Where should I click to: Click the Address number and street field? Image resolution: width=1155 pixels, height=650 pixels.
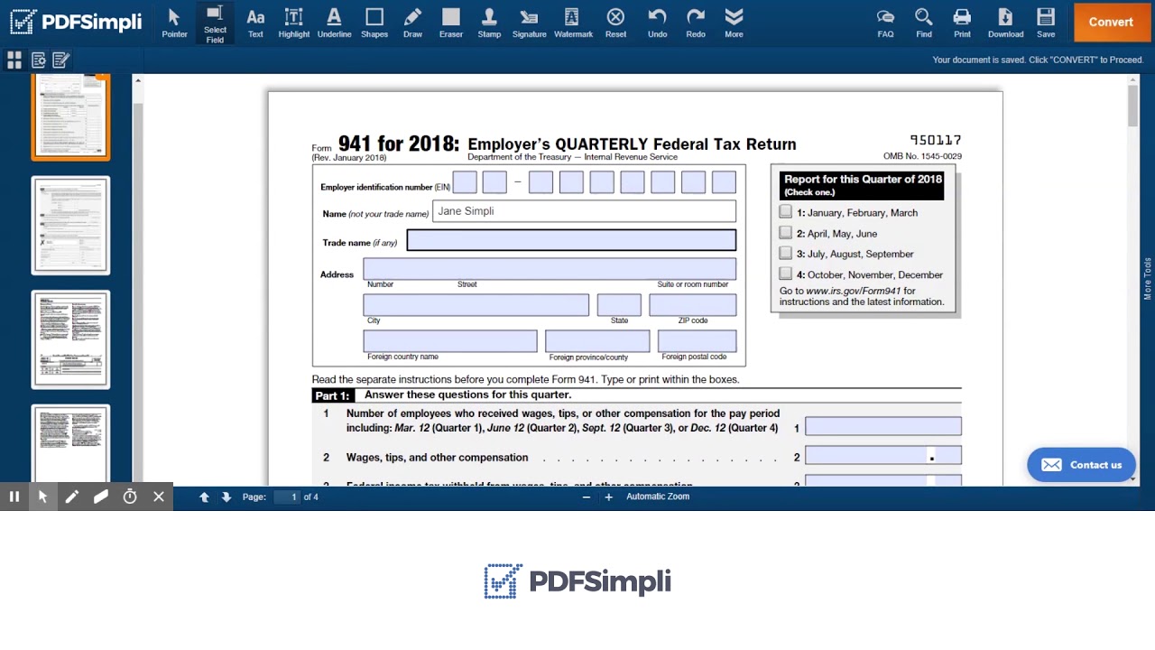tap(550, 269)
